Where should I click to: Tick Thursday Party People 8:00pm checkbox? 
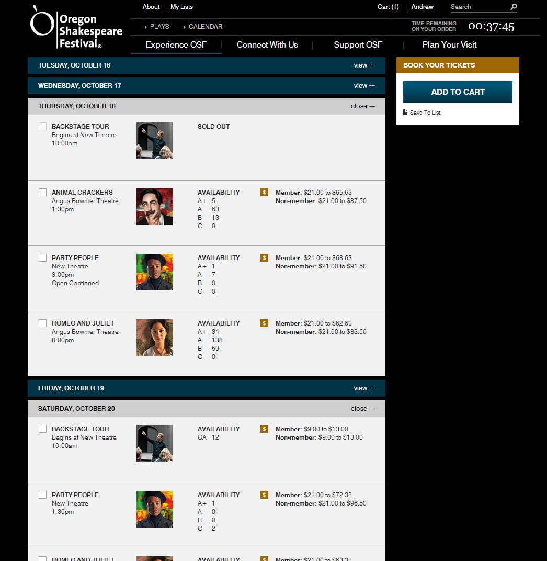[x=42, y=258]
